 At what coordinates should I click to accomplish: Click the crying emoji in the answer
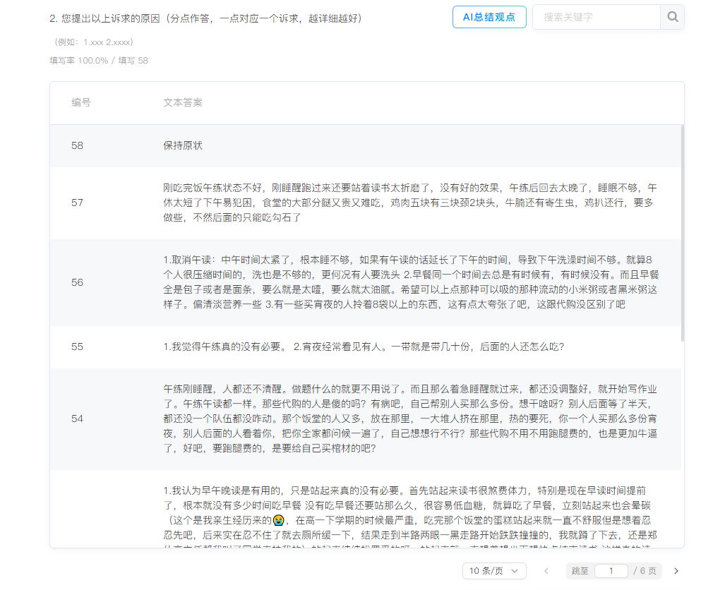point(278,520)
